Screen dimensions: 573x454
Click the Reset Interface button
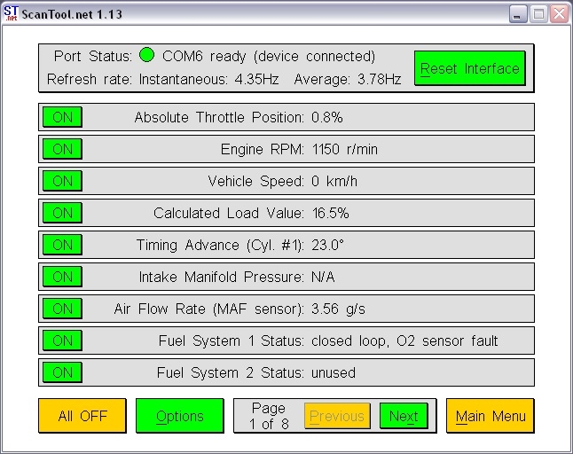[470, 68]
